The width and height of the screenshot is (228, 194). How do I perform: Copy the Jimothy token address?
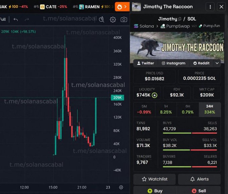coord(180,19)
